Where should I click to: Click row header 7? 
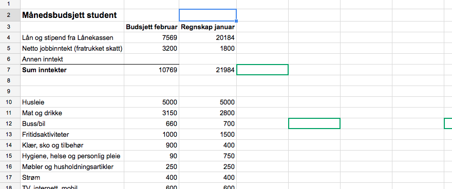tap(10, 70)
